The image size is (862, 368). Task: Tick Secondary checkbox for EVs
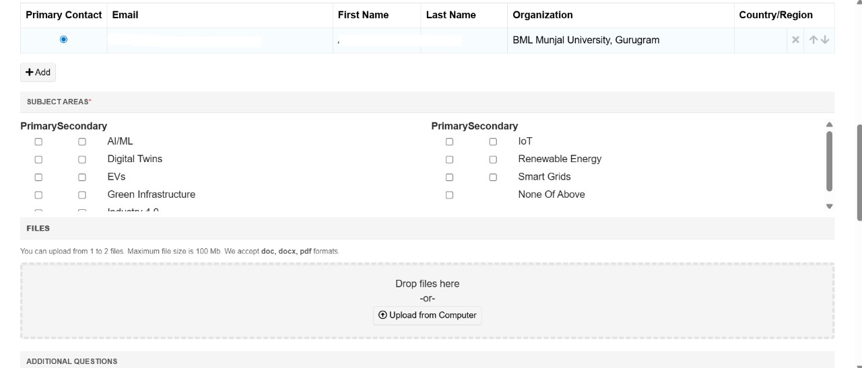82,178
